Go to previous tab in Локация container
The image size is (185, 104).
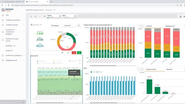tap(139, 26)
